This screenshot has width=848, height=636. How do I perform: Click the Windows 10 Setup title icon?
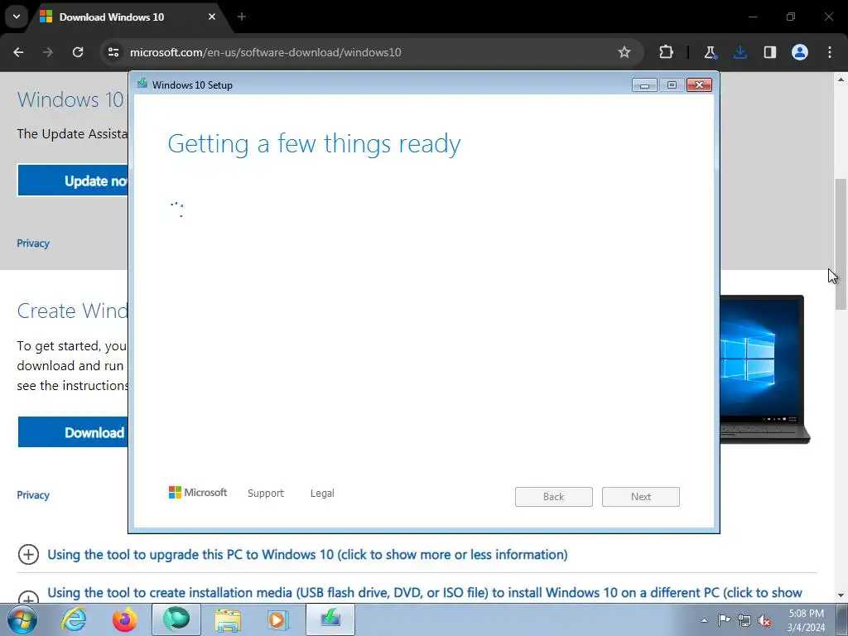pyautogui.click(x=142, y=84)
